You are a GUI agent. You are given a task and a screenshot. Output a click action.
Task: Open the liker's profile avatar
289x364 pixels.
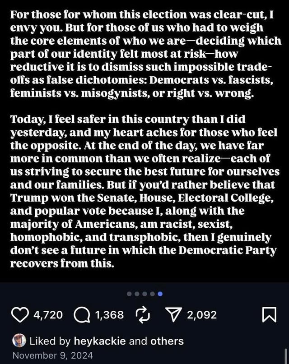[19, 341]
